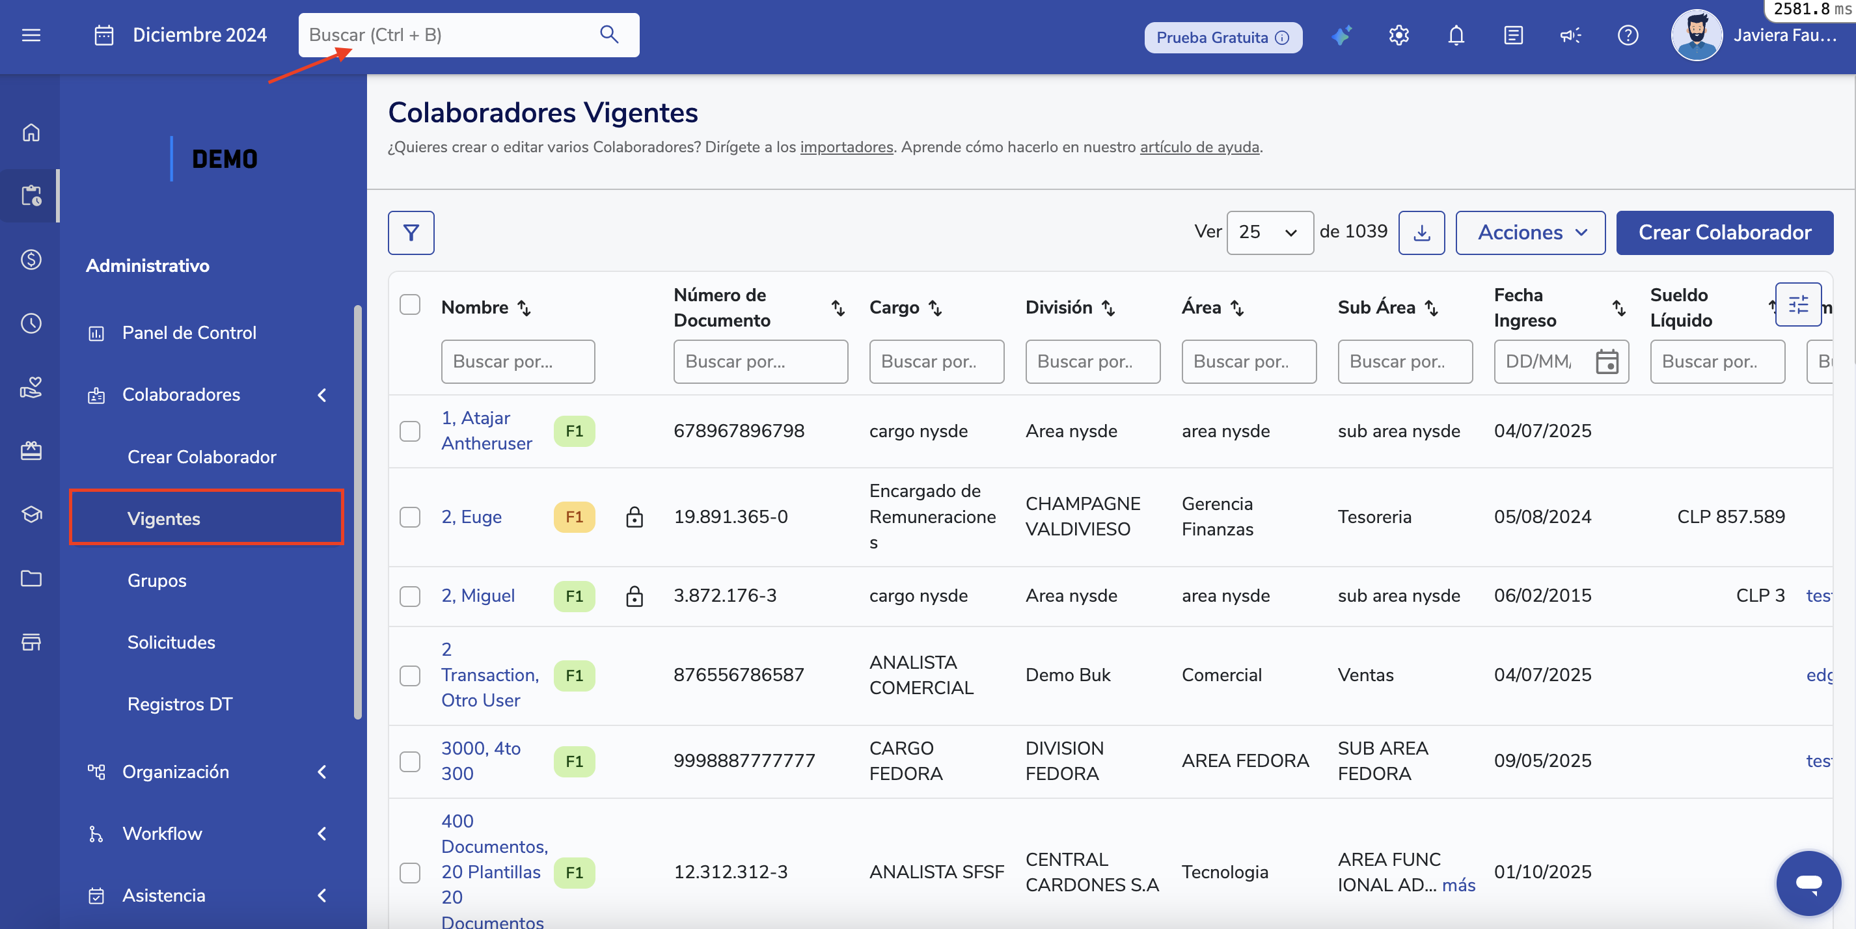
Task: Click the Nombre search filter field
Action: [x=517, y=362]
